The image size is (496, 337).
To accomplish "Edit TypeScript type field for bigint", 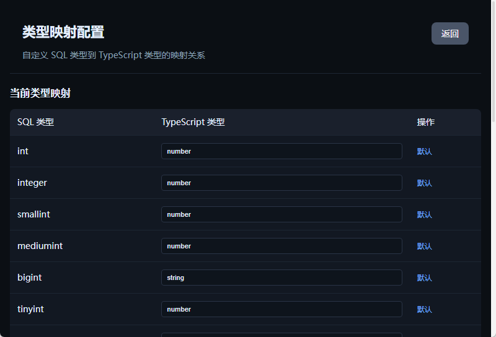I will point(281,278).
